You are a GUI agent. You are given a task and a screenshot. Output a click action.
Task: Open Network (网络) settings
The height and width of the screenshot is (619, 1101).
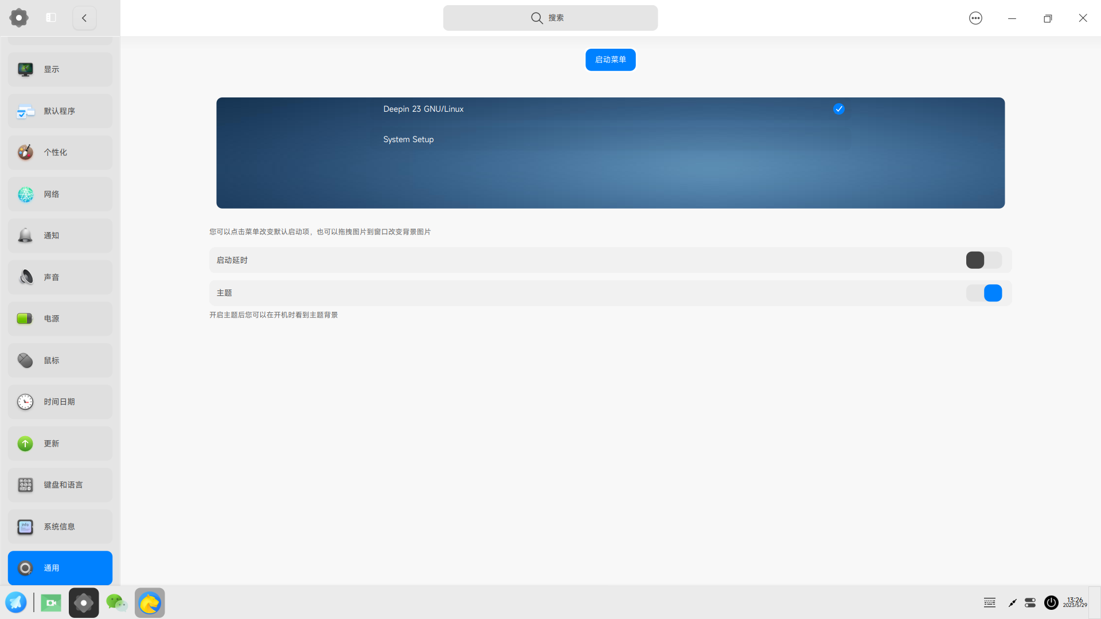[x=60, y=194]
